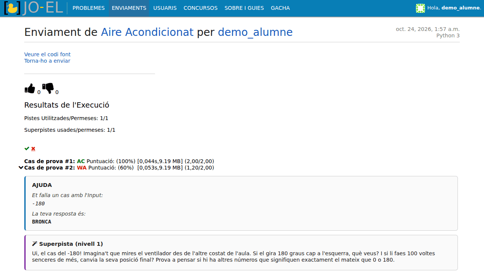Click the AC verdict label
Screen dimensions: 484x276
(81, 161)
